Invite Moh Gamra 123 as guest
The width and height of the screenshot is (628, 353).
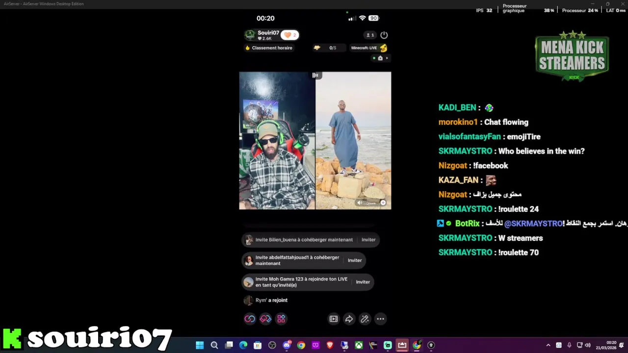pos(363,282)
